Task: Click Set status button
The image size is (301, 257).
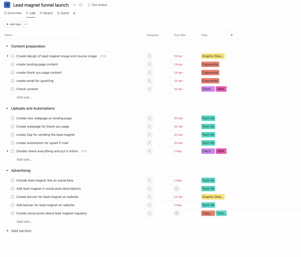Action: tap(97, 5)
